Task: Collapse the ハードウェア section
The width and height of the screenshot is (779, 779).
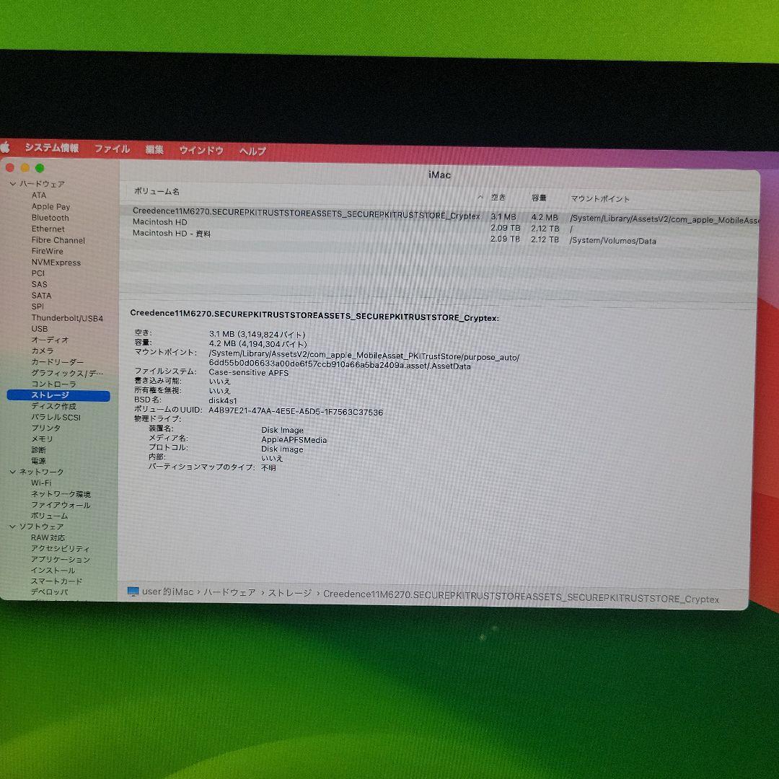Action: [x=14, y=184]
